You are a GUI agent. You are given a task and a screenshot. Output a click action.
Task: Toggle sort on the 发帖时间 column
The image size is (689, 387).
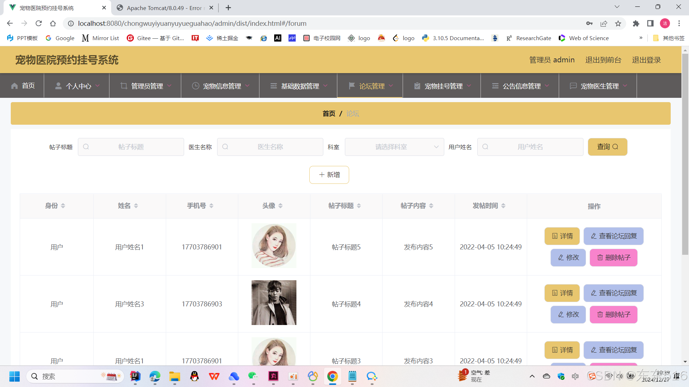(503, 206)
